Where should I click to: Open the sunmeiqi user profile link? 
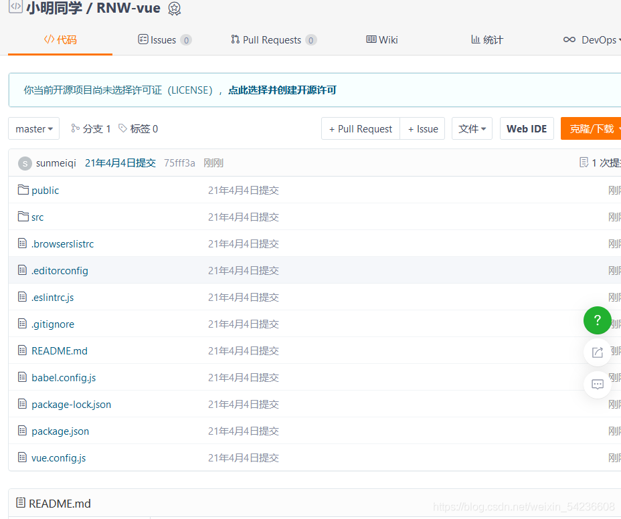pyautogui.click(x=56, y=163)
